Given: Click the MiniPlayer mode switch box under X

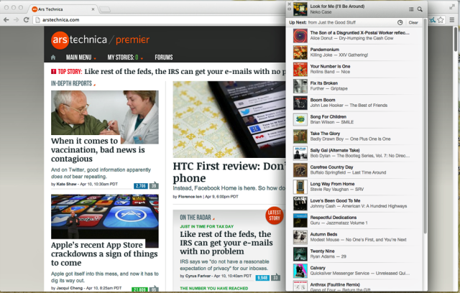Looking at the screenshot, I should [289, 9].
